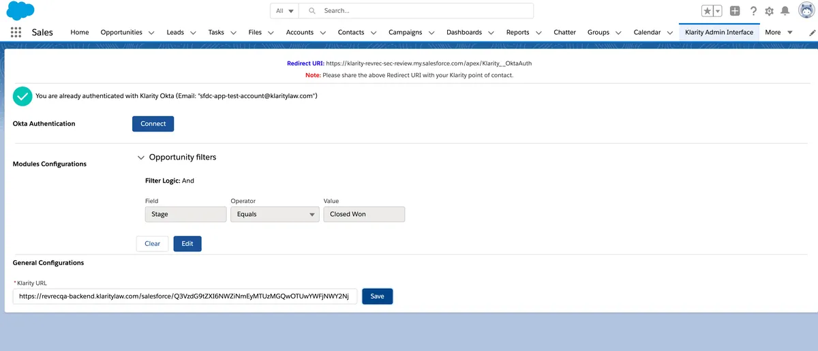Image resolution: width=818 pixels, height=351 pixels.
Task: Expand the Campaigns tab chevron
Action: (431, 32)
